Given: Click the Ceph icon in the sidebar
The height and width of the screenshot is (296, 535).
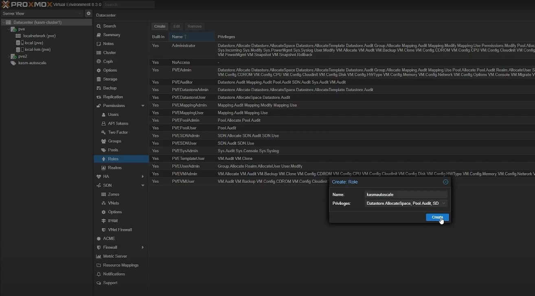Looking at the screenshot, I should click(99, 61).
